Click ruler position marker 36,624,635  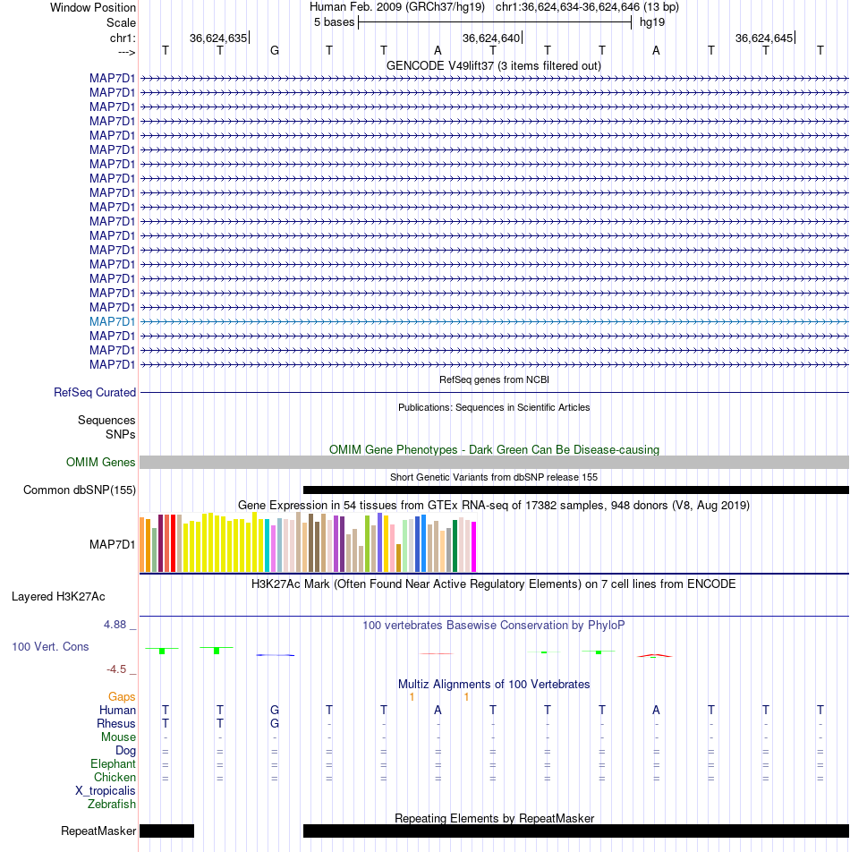pos(218,38)
